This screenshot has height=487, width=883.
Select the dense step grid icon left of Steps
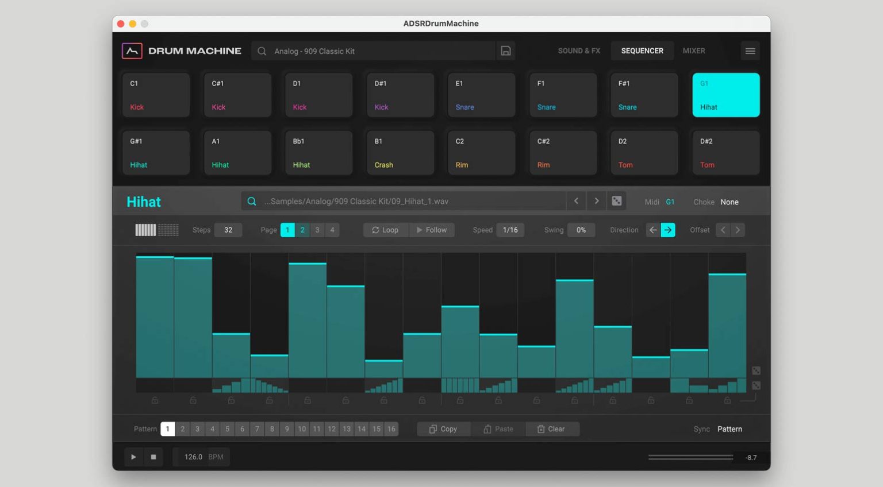tap(167, 229)
